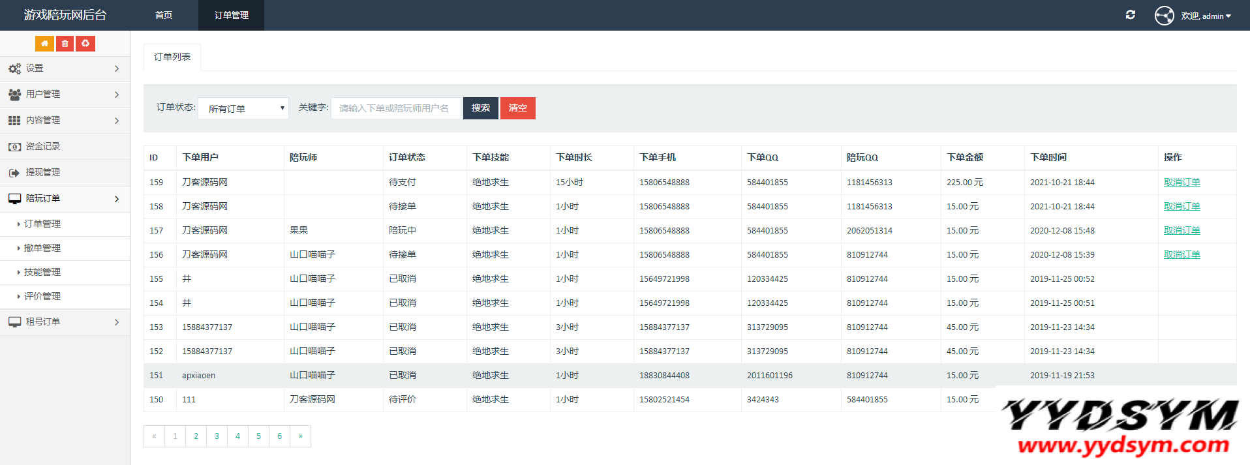Image resolution: width=1250 pixels, height=465 pixels.
Task: Click the refresh icon in top bar
Action: (1130, 15)
